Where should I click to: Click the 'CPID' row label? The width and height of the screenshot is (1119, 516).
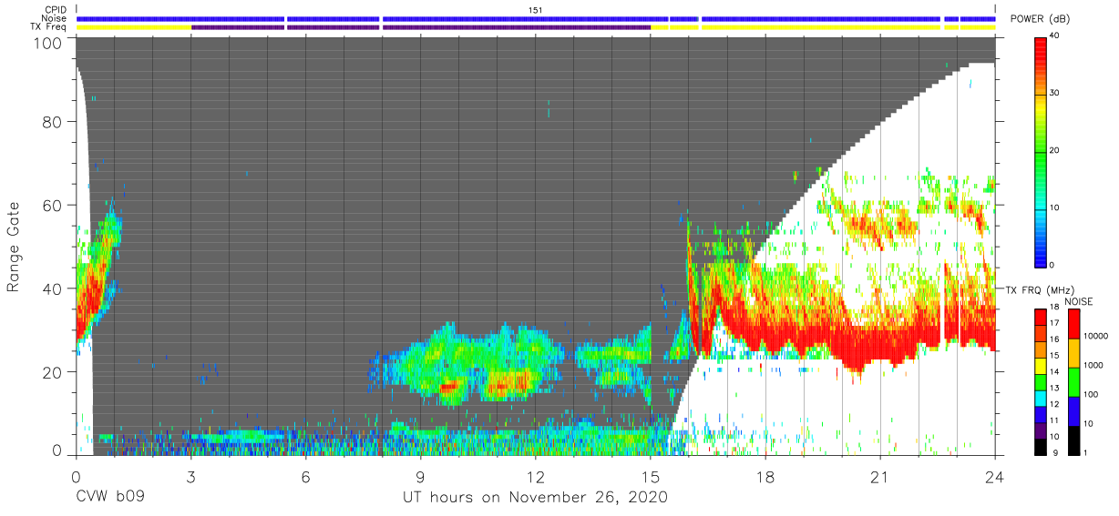[56, 9]
